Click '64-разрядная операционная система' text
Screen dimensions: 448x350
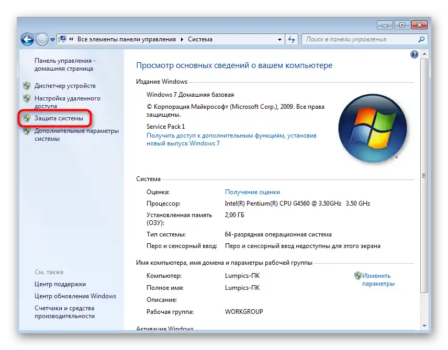point(278,234)
